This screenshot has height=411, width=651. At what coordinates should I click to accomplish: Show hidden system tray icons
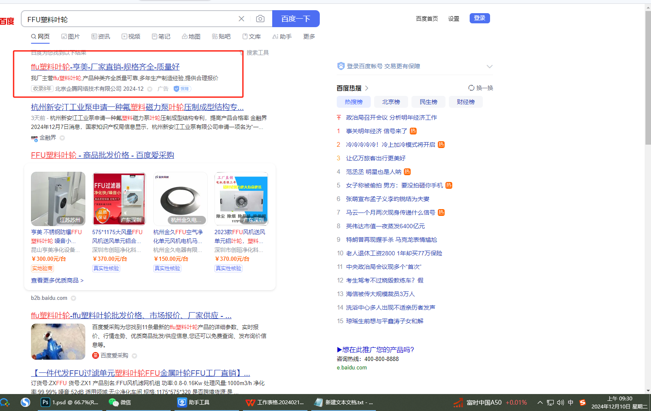540,403
